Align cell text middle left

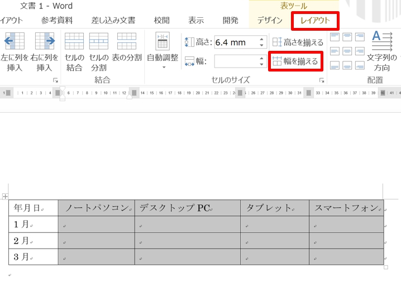[x=335, y=51]
